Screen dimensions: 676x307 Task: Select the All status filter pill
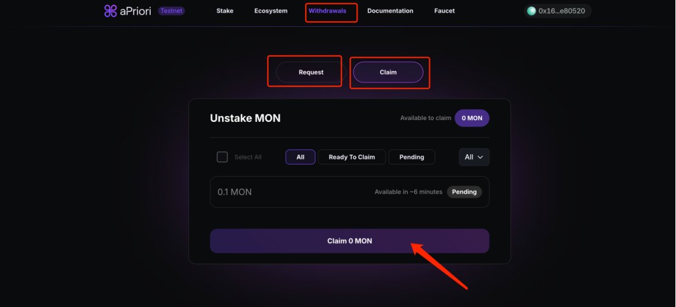click(x=301, y=157)
